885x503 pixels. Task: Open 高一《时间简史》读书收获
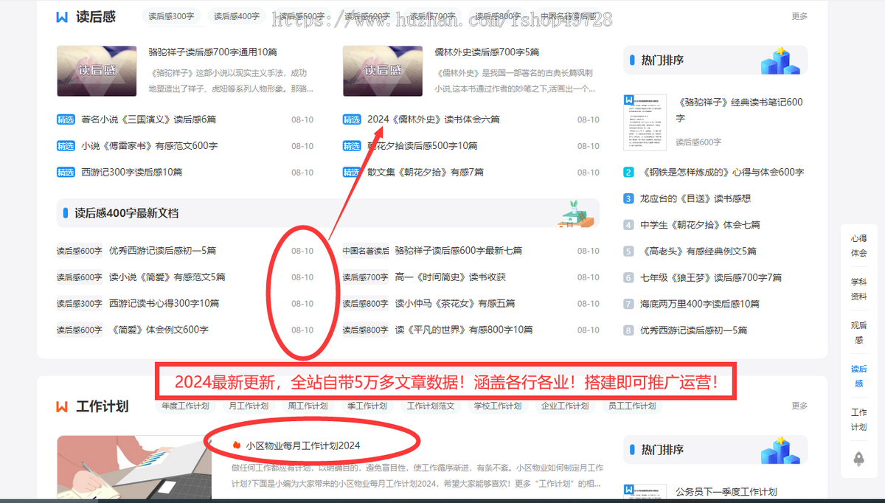451,277
